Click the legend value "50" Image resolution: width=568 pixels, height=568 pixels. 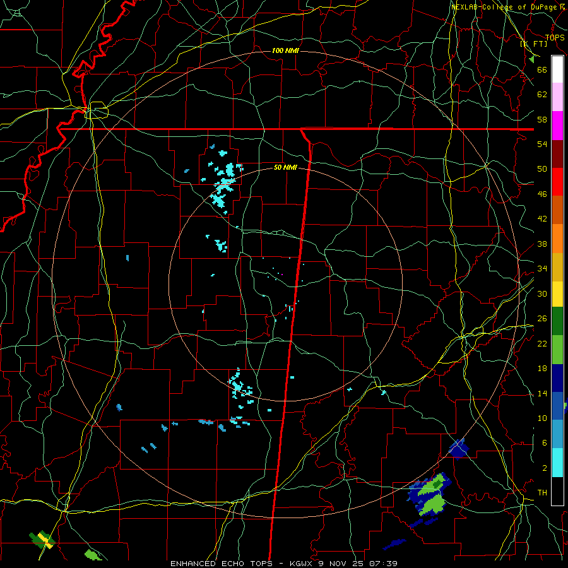(542, 169)
